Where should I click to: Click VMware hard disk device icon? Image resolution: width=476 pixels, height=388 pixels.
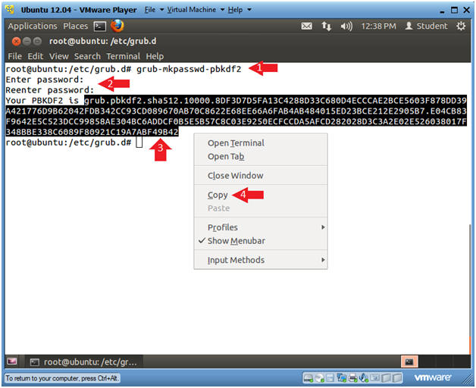click(x=308, y=378)
